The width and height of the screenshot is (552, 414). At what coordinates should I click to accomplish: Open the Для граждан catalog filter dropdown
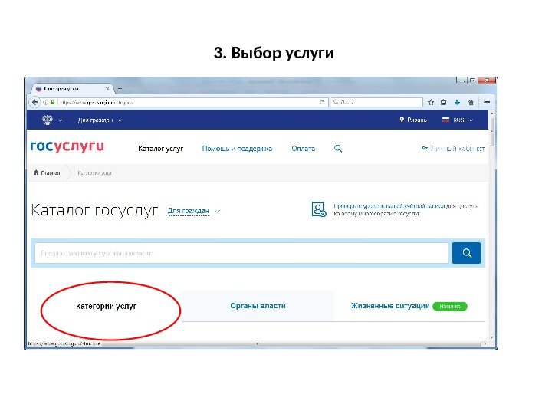tap(194, 211)
